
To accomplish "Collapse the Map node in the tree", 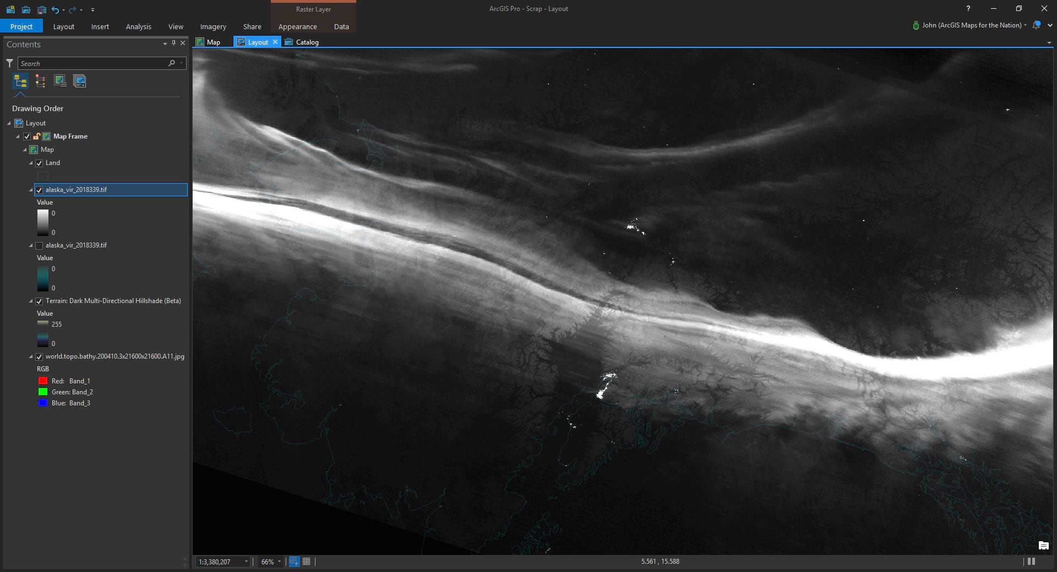I will click(x=25, y=150).
